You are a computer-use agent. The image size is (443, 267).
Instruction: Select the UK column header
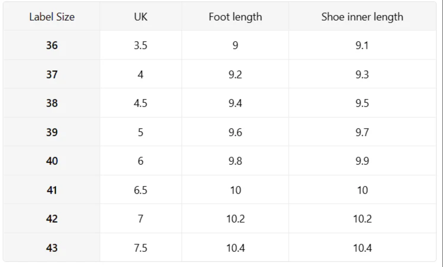pyautogui.click(x=141, y=17)
